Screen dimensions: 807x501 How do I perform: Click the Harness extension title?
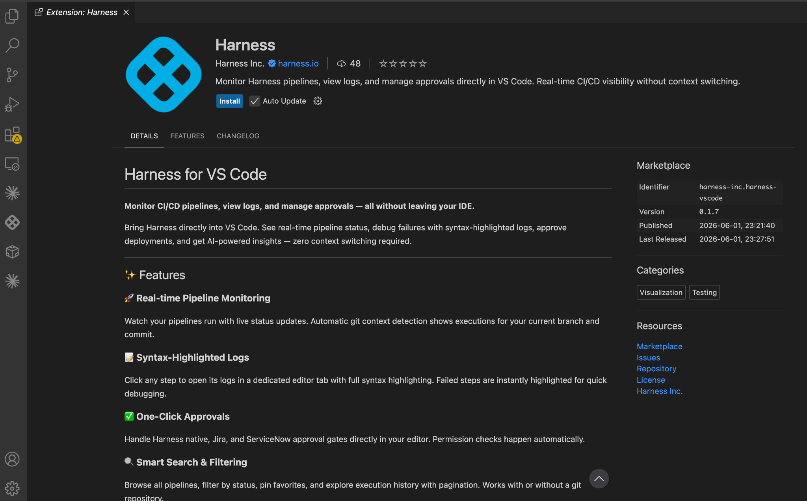[x=245, y=45]
